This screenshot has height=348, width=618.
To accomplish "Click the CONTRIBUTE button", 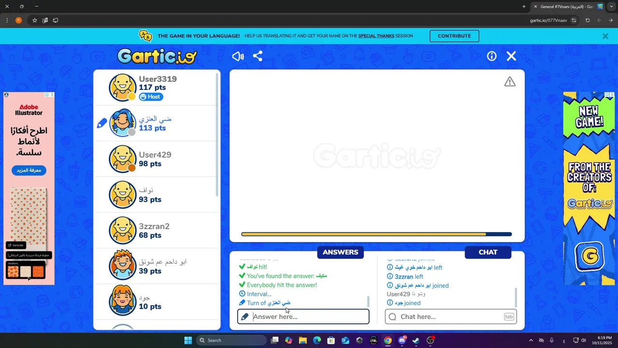I will (454, 36).
